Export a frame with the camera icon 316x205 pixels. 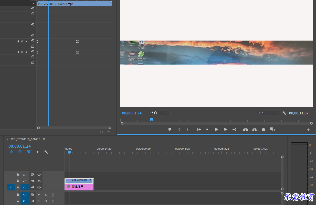click(x=264, y=130)
